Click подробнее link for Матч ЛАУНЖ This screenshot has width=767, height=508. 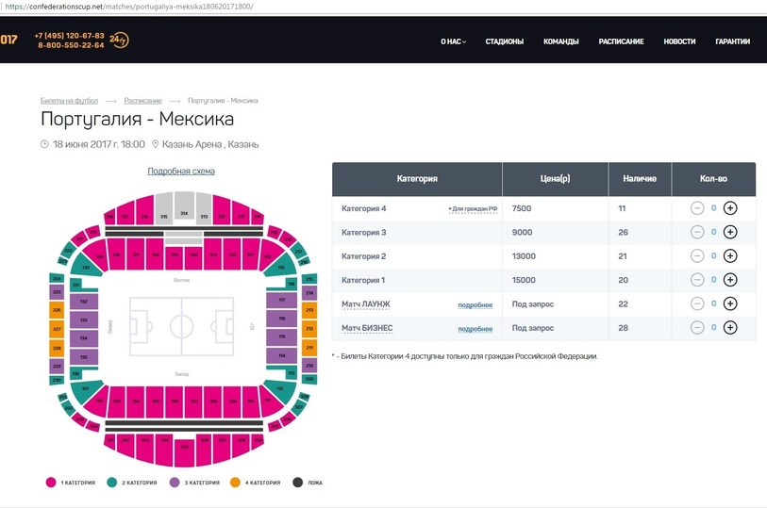[475, 304]
